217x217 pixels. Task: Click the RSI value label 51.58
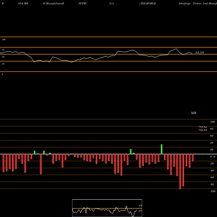200,53
